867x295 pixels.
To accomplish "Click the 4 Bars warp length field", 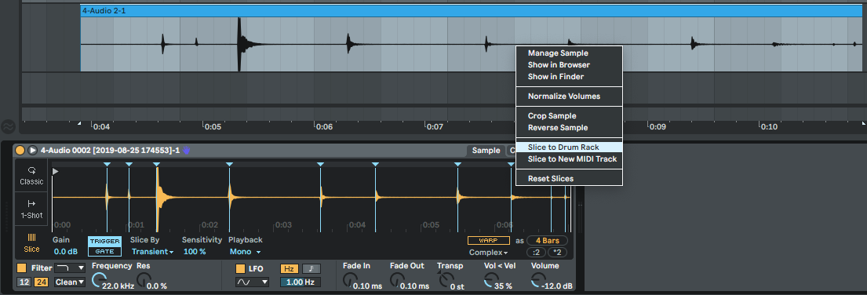I will point(547,241).
